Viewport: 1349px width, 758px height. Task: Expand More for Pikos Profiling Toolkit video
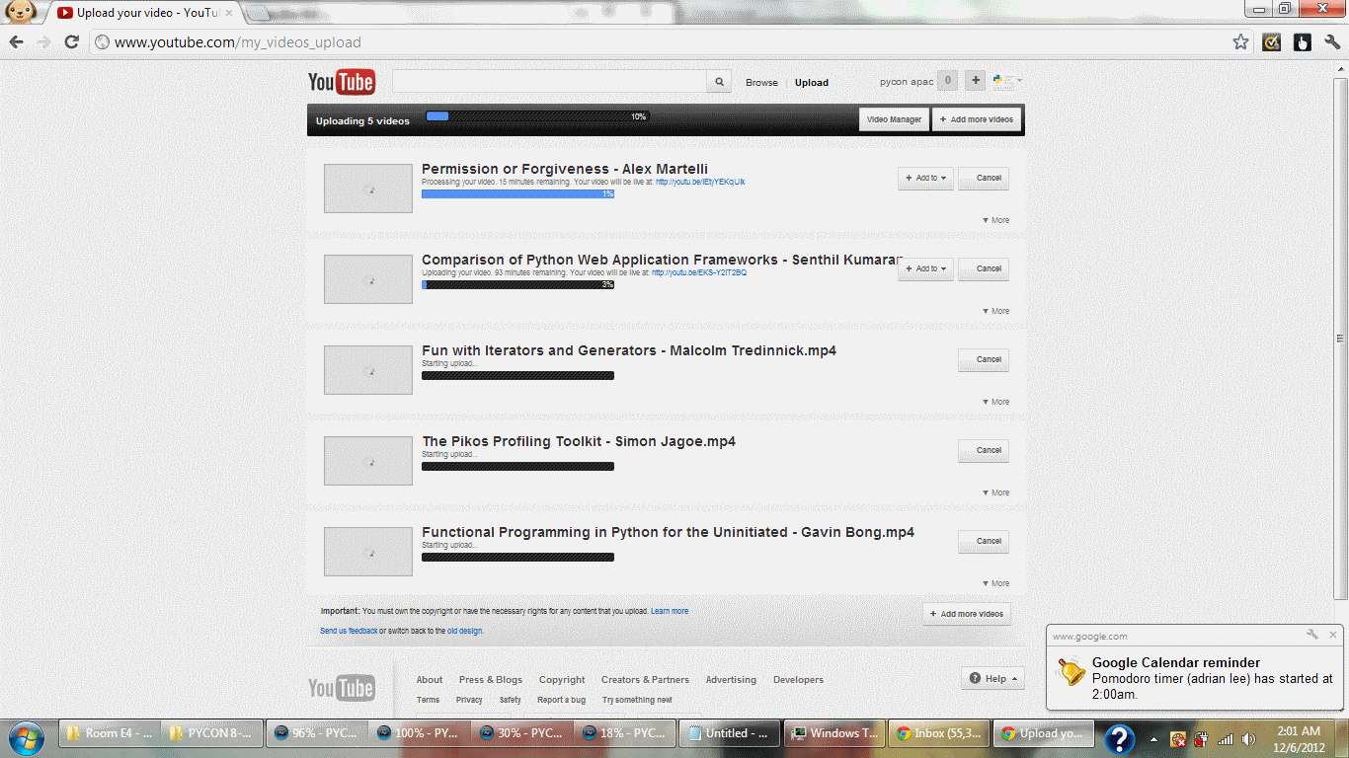(995, 493)
